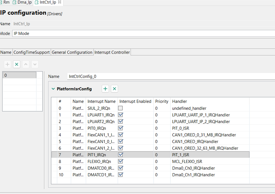Toggle Dma0_Ch0_IRQHandler row enabled checkbox
The width and height of the screenshot is (275, 194).
pos(120,168)
